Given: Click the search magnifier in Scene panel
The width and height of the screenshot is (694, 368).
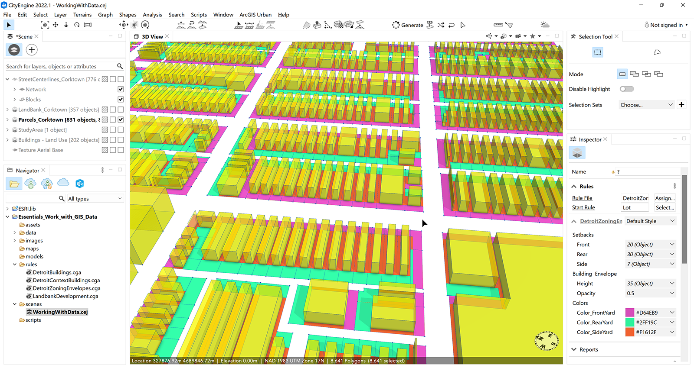Looking at the screenshot, I should (120, 66).
